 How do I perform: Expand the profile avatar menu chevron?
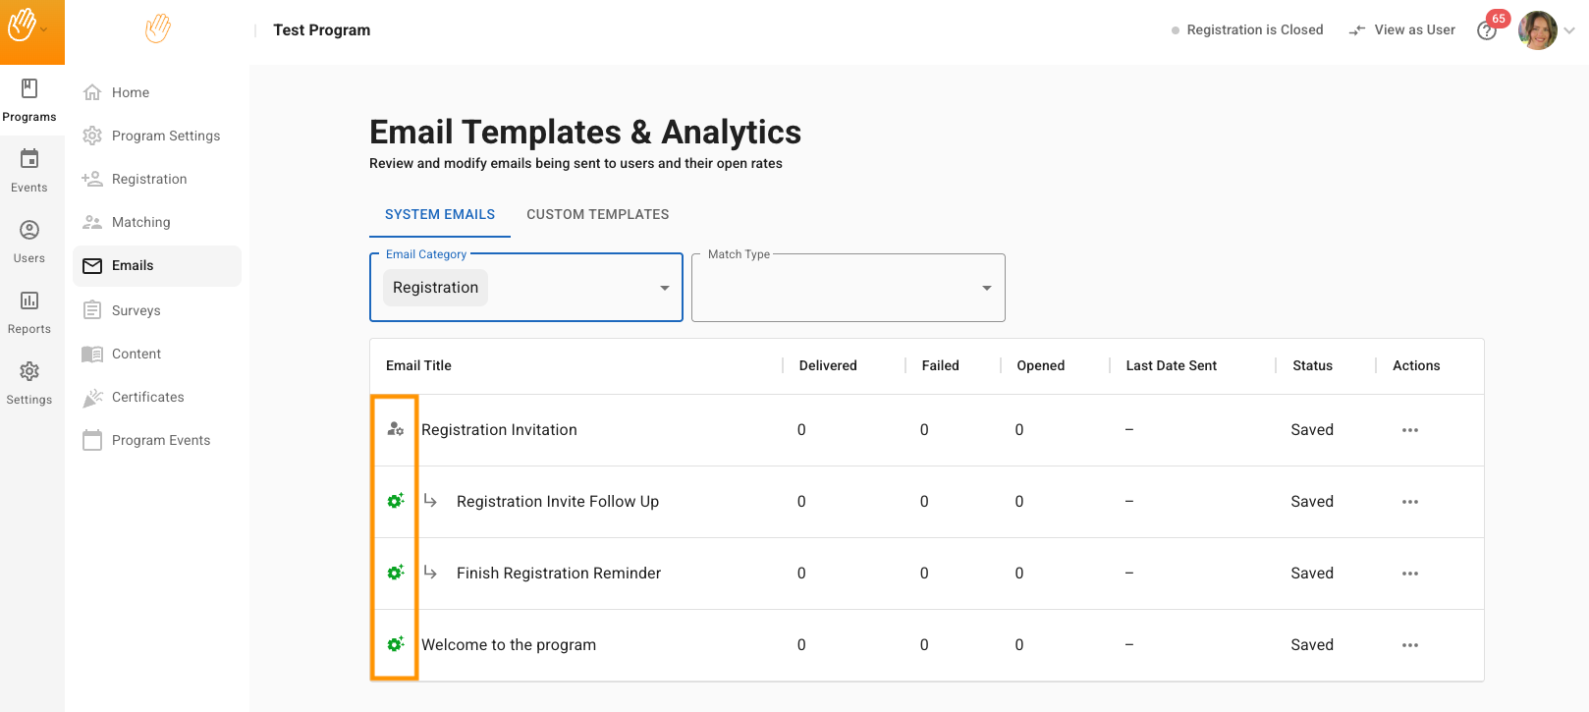coord(1569,30)
